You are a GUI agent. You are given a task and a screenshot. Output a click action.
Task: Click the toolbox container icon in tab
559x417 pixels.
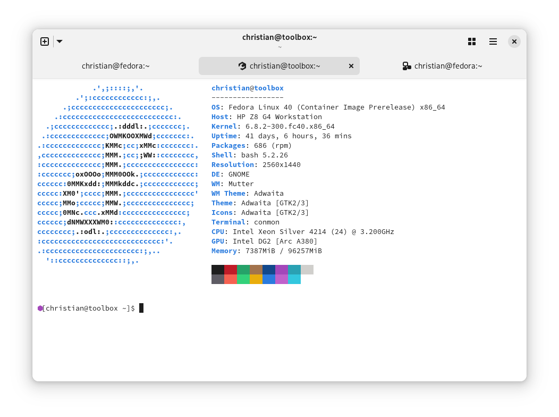coord(242,66)
